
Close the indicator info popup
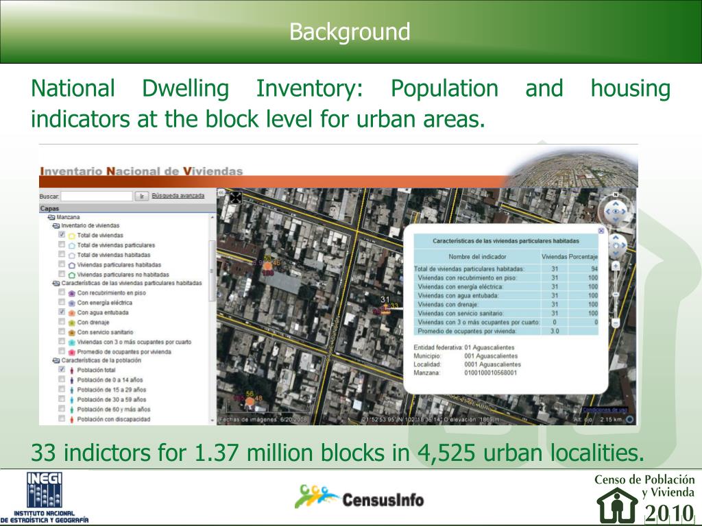(601, 231)
